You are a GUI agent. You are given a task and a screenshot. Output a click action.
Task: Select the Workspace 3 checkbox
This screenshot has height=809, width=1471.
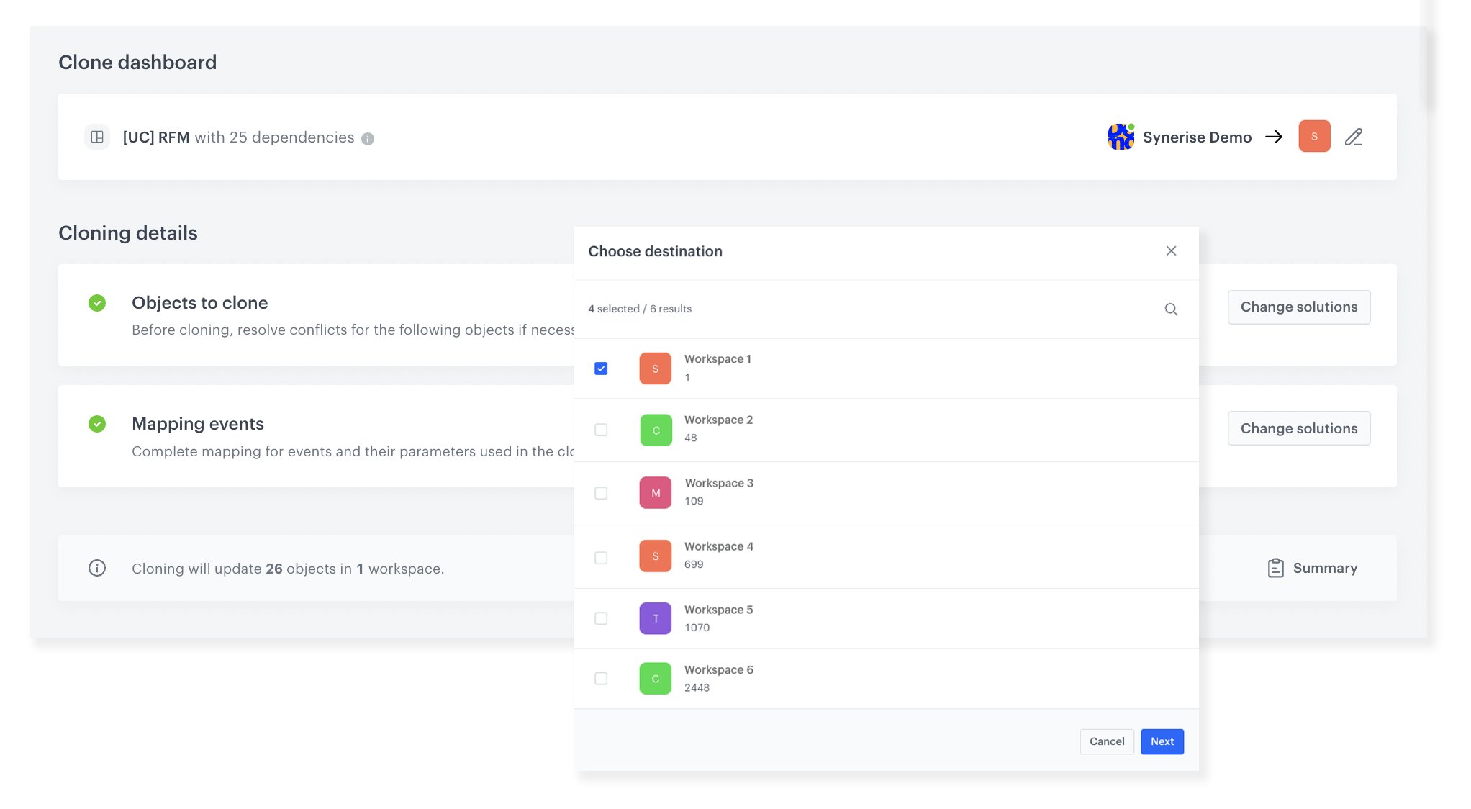point(601,493)
